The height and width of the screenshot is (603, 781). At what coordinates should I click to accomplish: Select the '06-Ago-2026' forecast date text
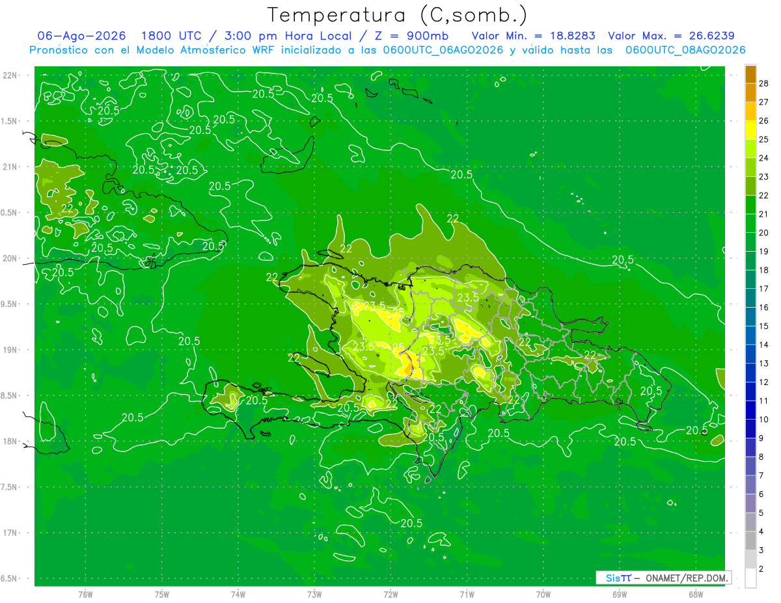click(x=81, y=36)
